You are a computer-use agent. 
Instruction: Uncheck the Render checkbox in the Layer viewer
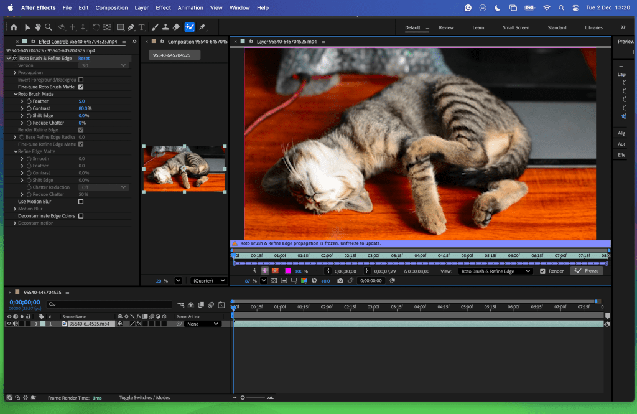(x=542, y=271)
